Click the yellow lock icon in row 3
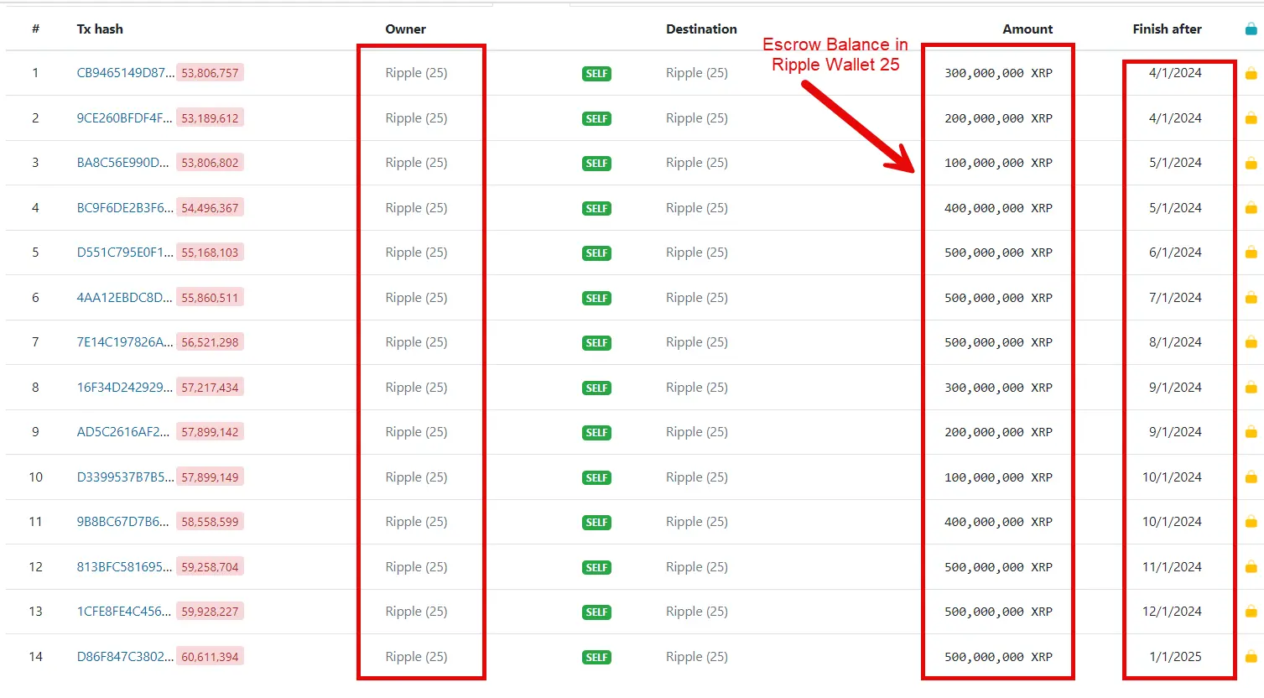The width and height of the screenshot is (1264, 698). click(1251, 163)
